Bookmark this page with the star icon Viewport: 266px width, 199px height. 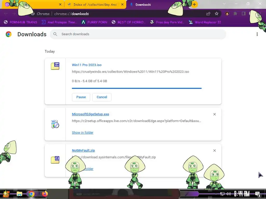tap(216, 14)
